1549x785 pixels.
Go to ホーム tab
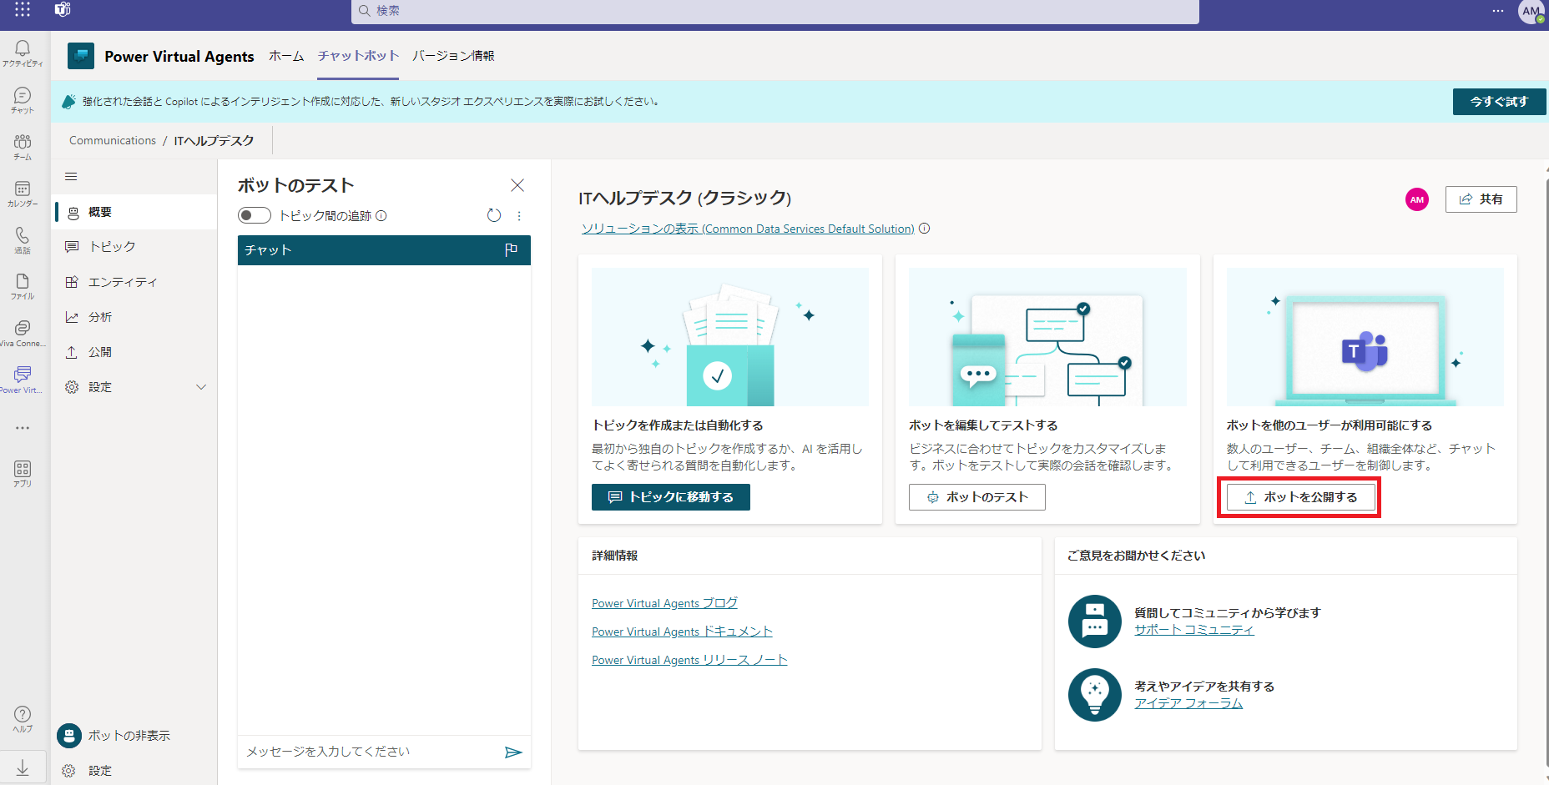[x=286, y=56]
